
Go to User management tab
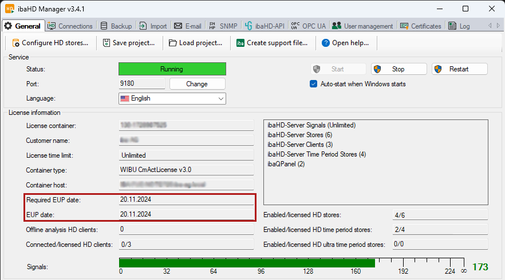[x=362, y=26]
